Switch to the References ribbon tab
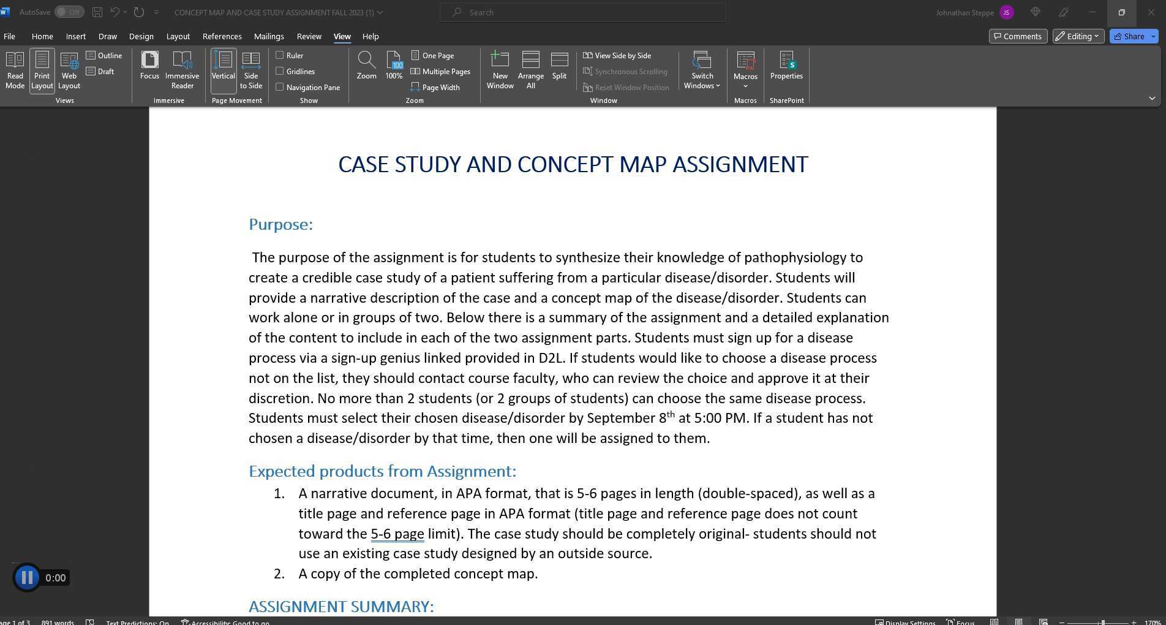Viewport: 1166px width, 625px height. click(x=222, y=36)
